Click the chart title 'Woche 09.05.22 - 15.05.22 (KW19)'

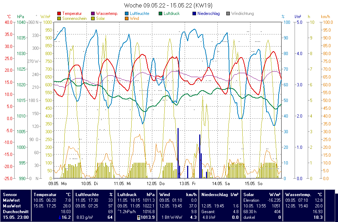[x=168, y=5]
